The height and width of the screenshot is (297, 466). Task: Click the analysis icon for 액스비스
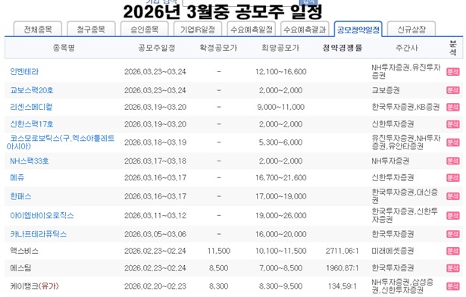coord(452,252)
